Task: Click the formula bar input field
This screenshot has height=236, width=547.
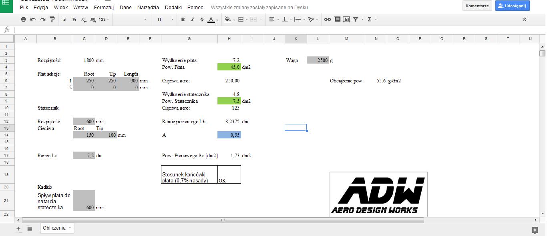Action: (276, 30)
